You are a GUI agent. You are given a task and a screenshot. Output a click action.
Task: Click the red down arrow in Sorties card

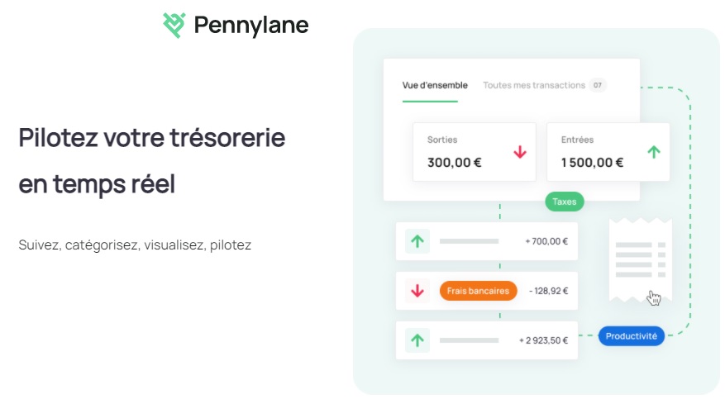point(520,152)
